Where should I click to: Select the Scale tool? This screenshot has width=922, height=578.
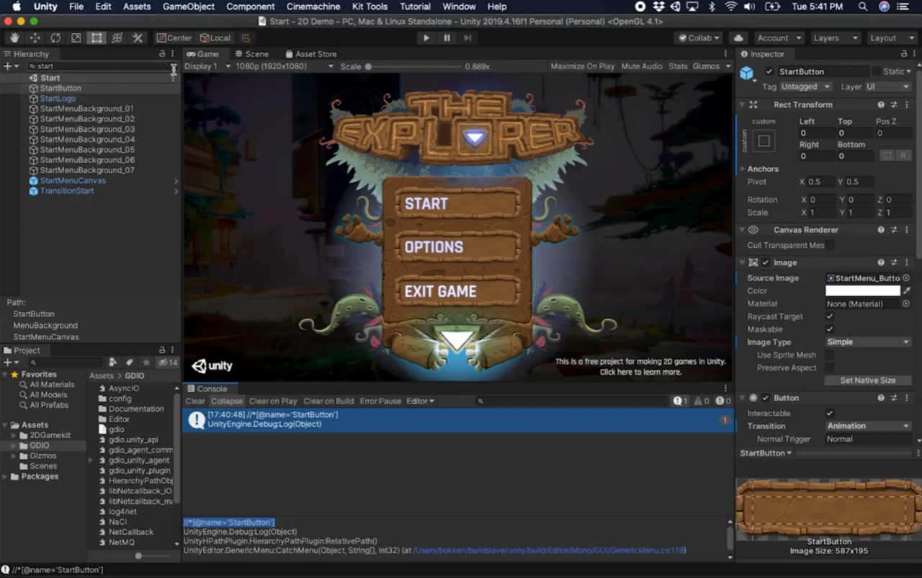(76, 38)
